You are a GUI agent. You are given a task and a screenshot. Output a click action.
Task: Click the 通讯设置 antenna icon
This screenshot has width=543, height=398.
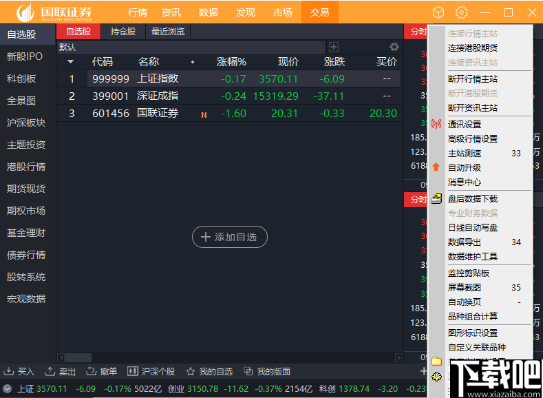[x=436, y=124]
